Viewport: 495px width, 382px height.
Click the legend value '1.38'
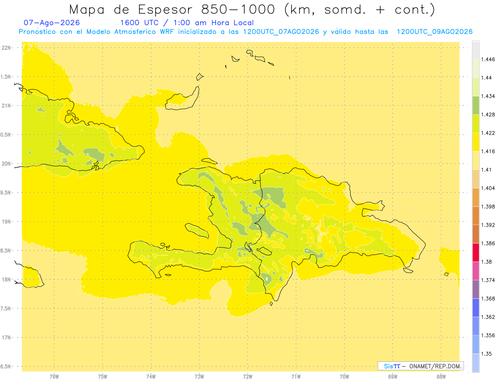[487, 262]
